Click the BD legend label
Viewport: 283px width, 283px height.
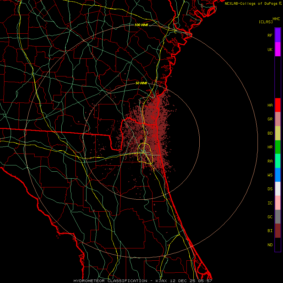(270, 133)
